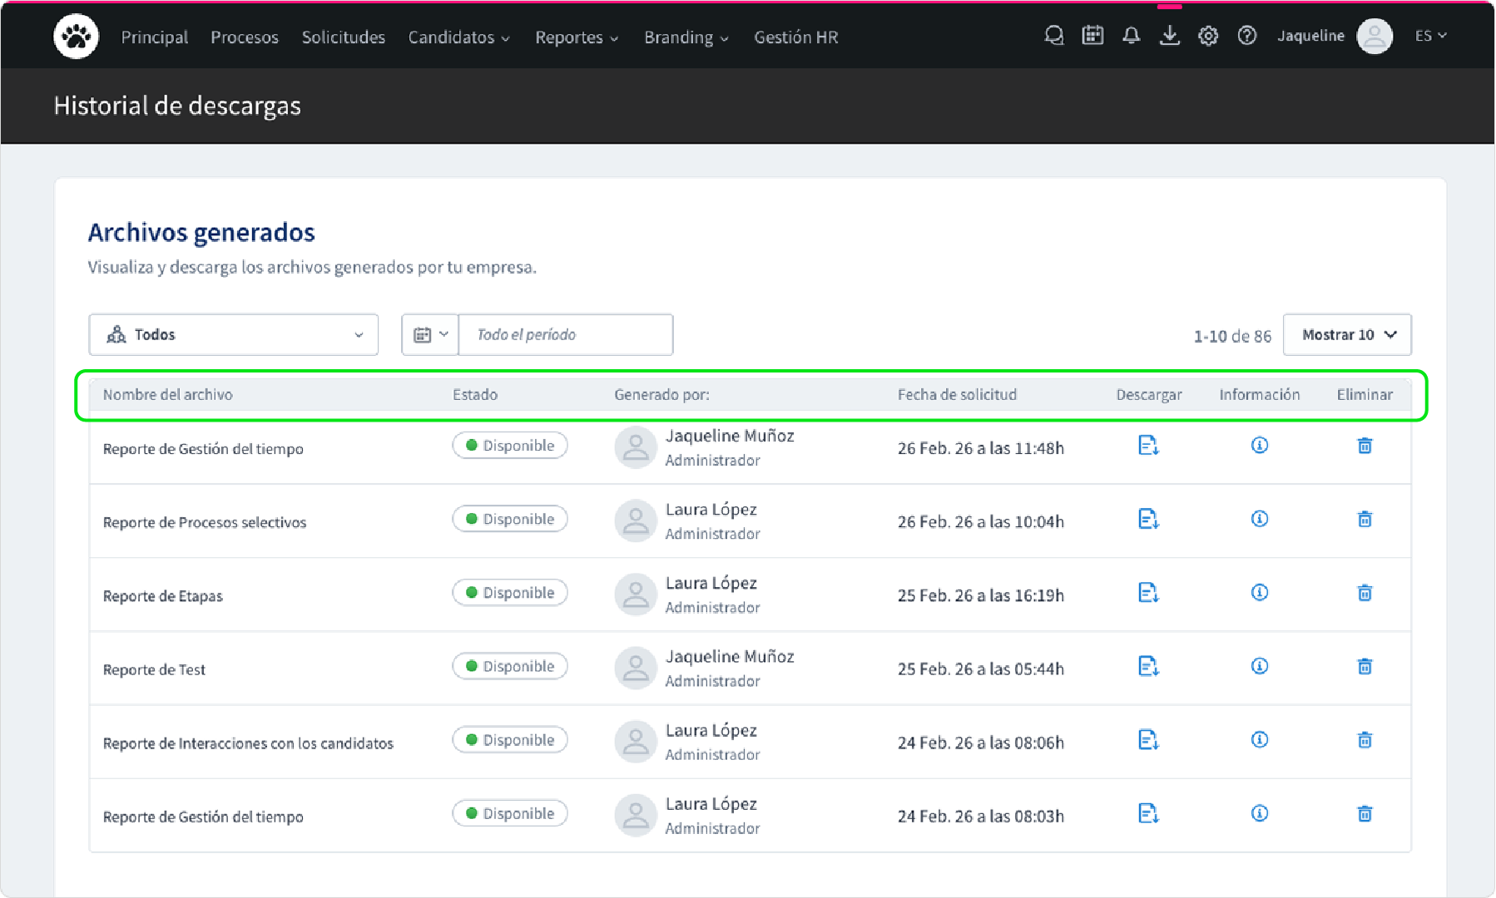Switch language using ES dropdown
Screen dimensions: 1496x898
pos(1430,36)
